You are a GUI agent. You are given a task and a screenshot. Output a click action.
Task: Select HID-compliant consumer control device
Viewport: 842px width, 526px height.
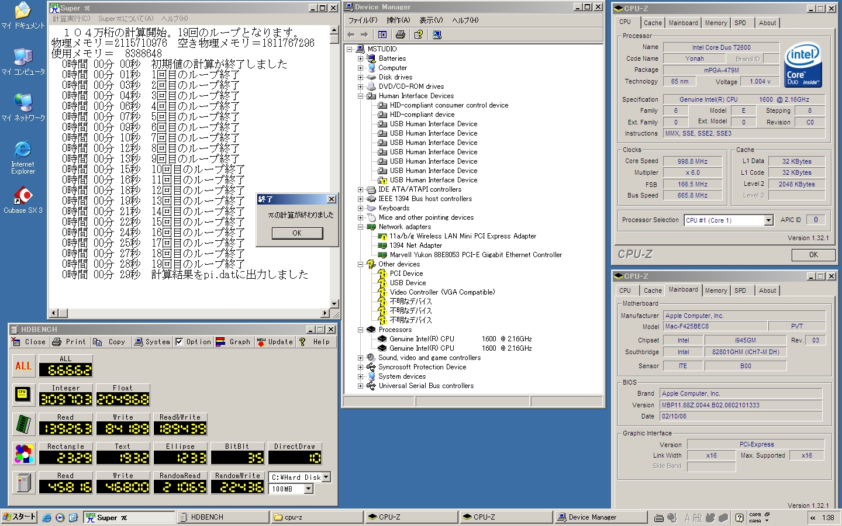pyautogui.click(x=448, y=105)
